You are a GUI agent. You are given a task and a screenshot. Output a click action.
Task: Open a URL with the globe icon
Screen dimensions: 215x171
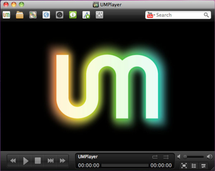point(46,15)
